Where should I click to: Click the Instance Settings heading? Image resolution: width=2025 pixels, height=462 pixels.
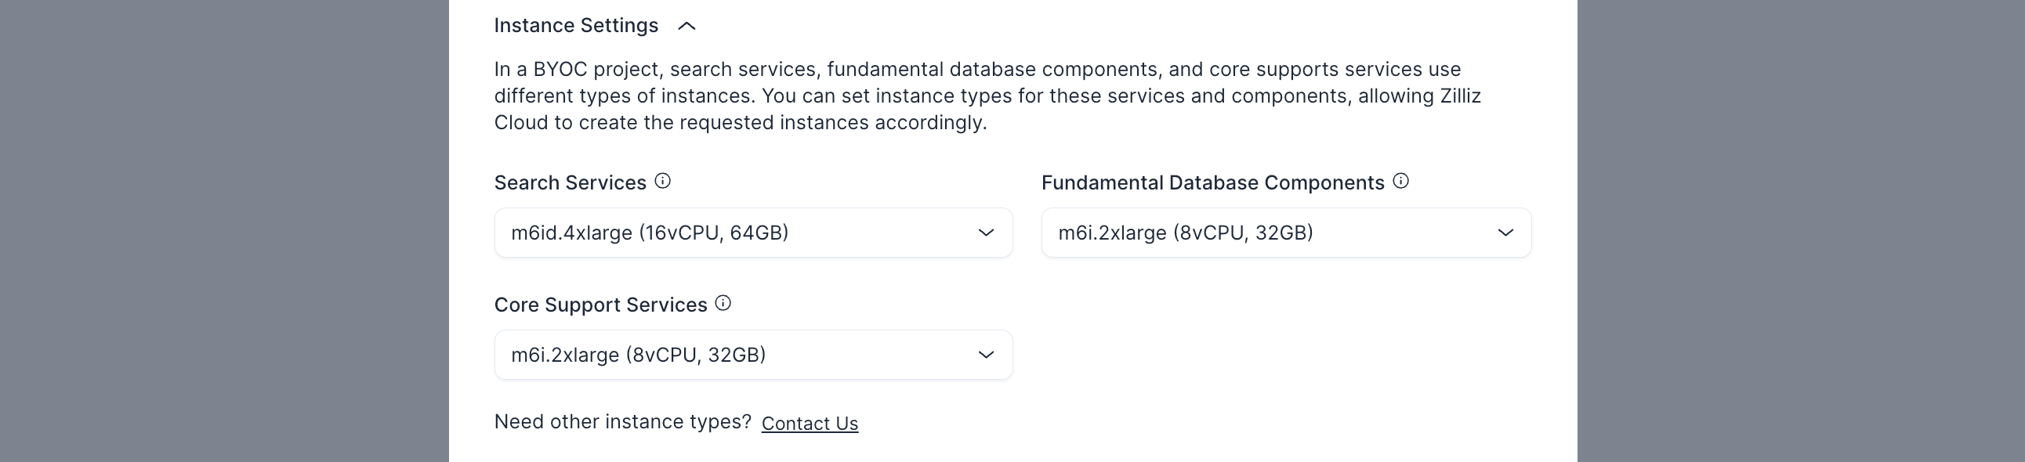[576, 26]
